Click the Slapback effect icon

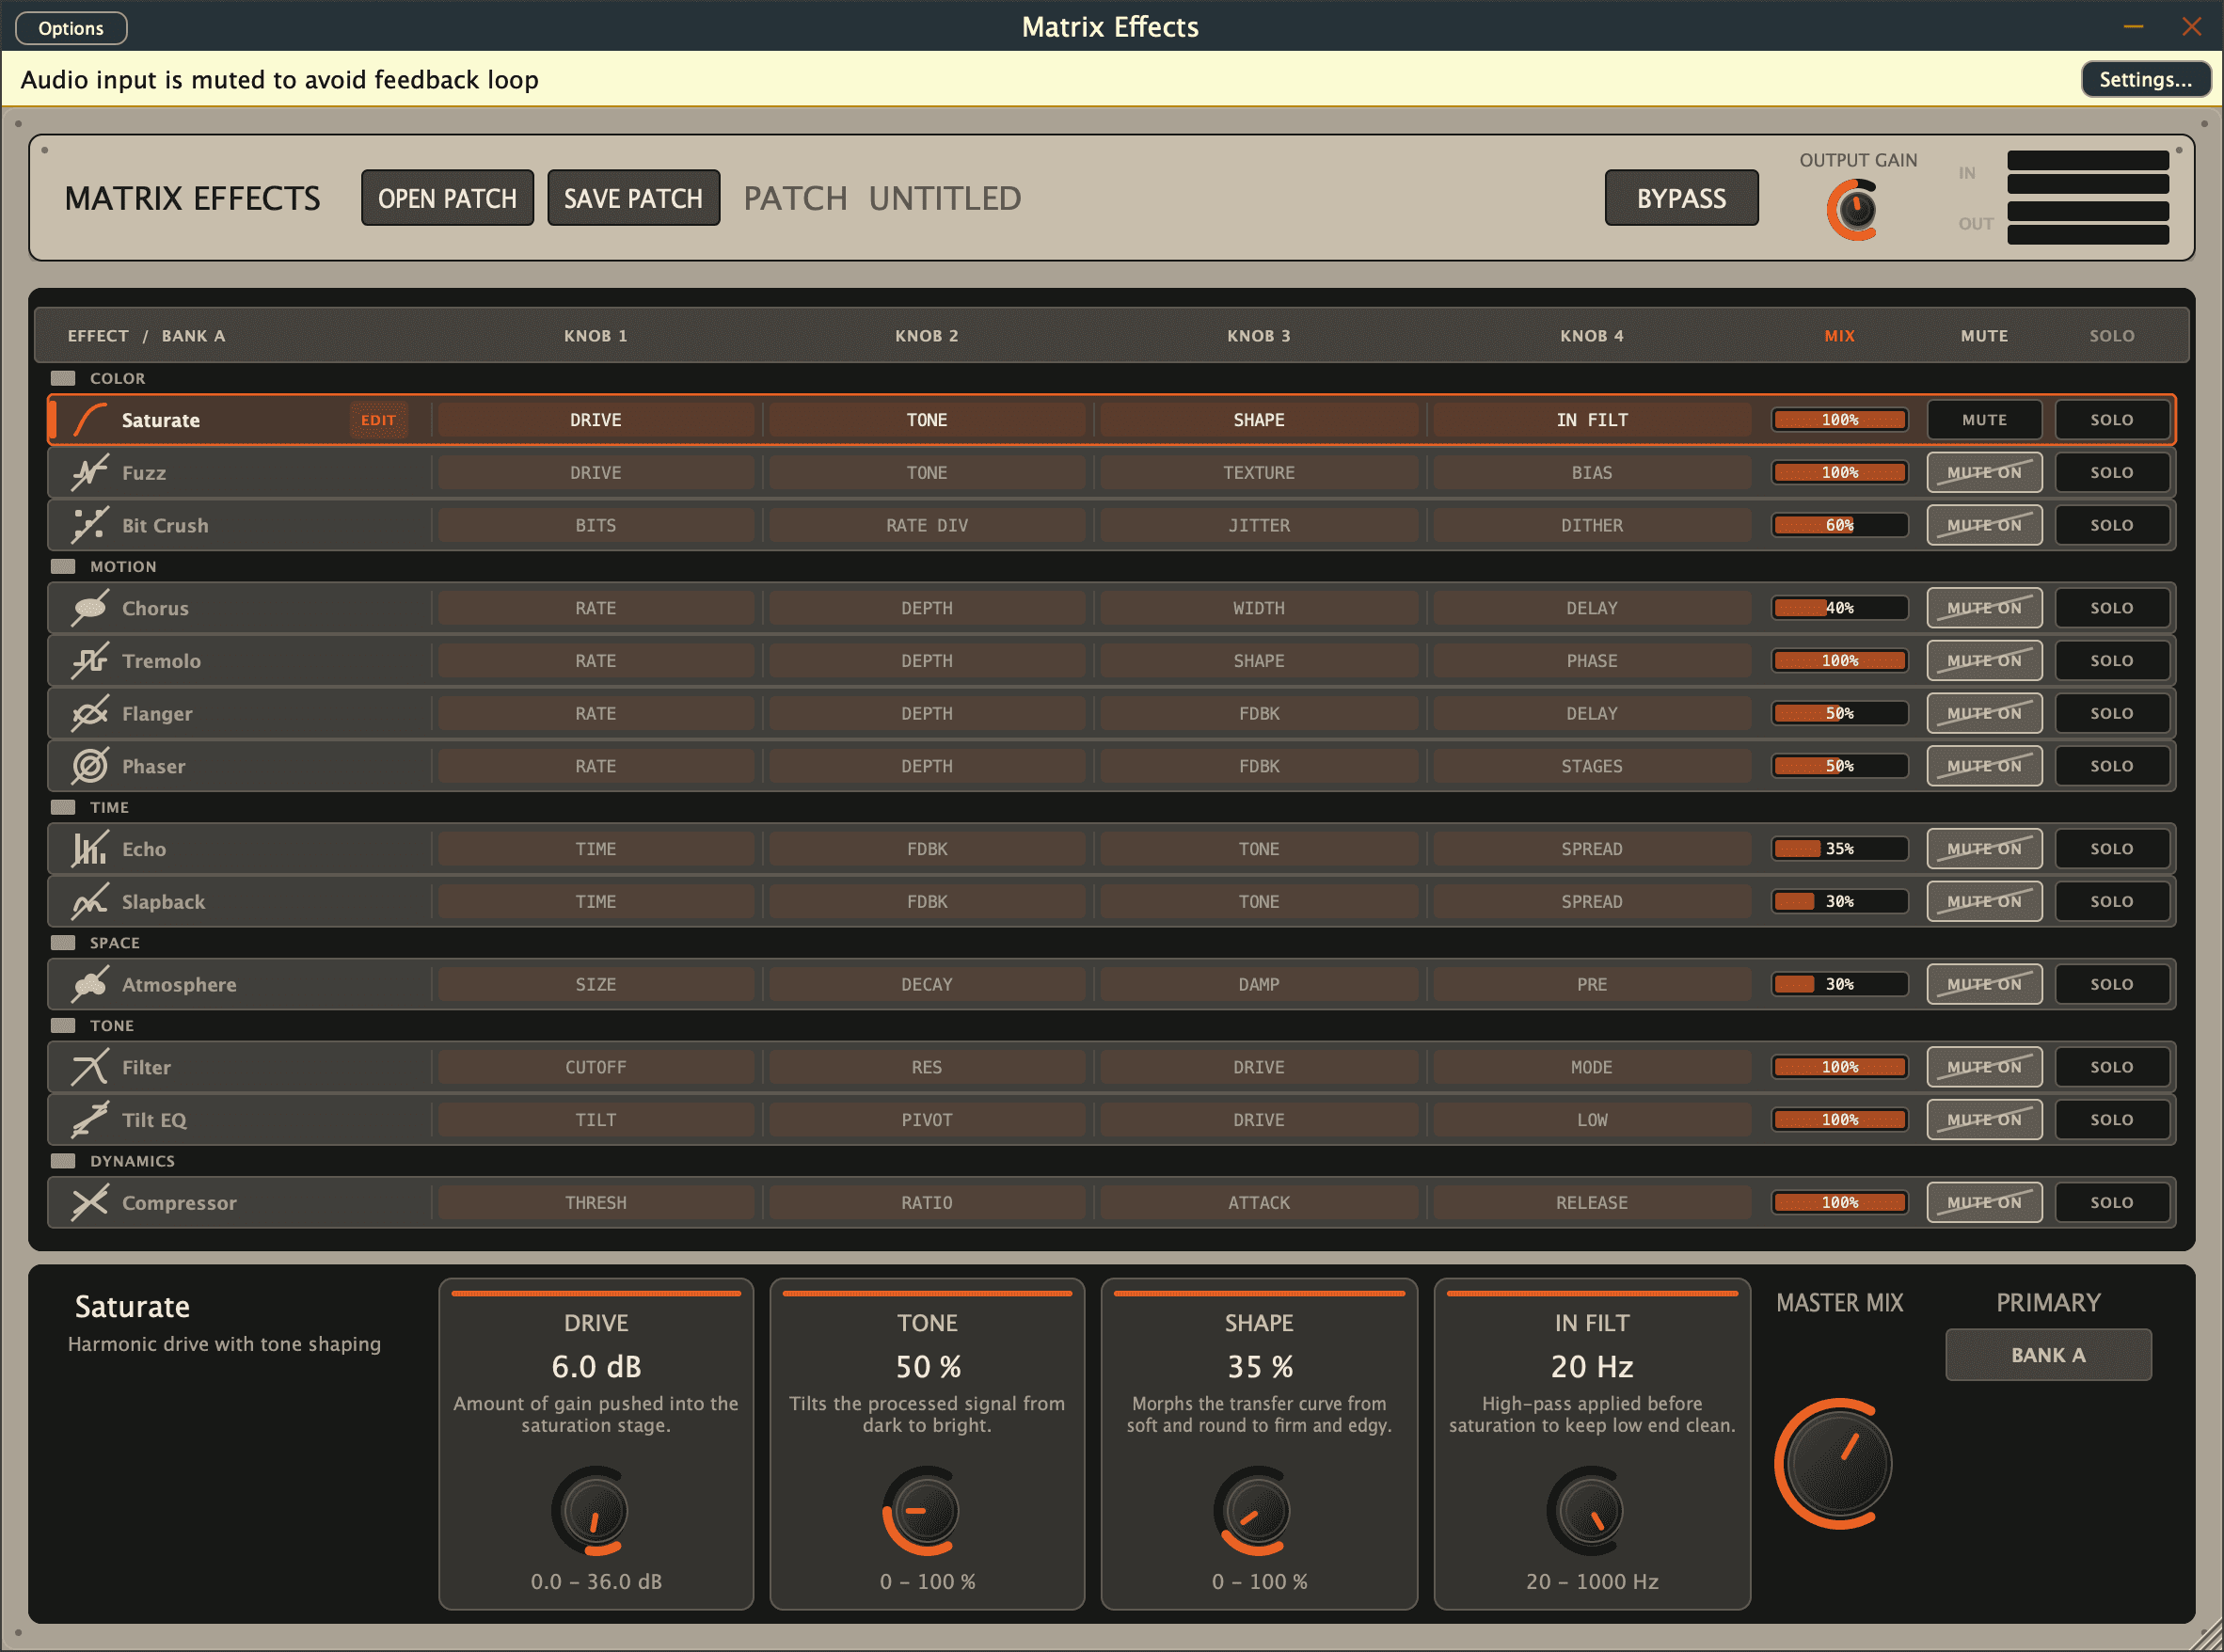(x=90, y=902)
